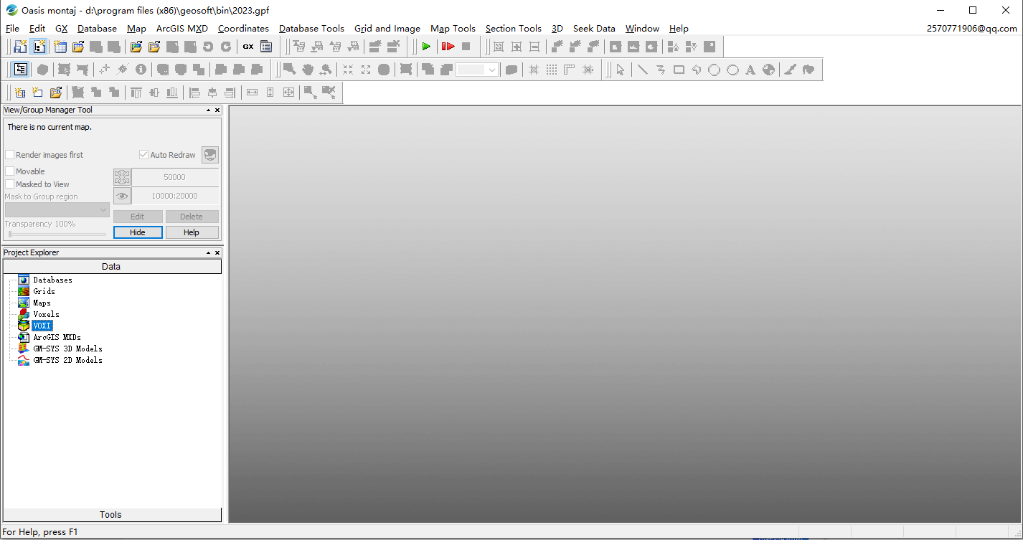Image resolution: width=1023 pixels, height=540 pixels.
Task: Switch to the Data tab in Project Explorer
Action: pyautogui.click(x=111, y=267)
